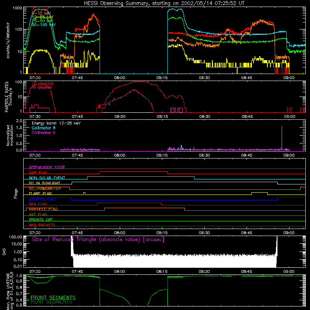Click the 100.00 value on the SAS axis
The width and height of the screenshot is (310, 310).
(x=15, y=237)
